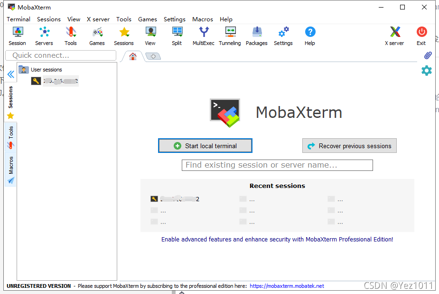This screenshot has height=294, width=439.
Task: Toggle the X server toolbar icon
Action: [394, 36]
